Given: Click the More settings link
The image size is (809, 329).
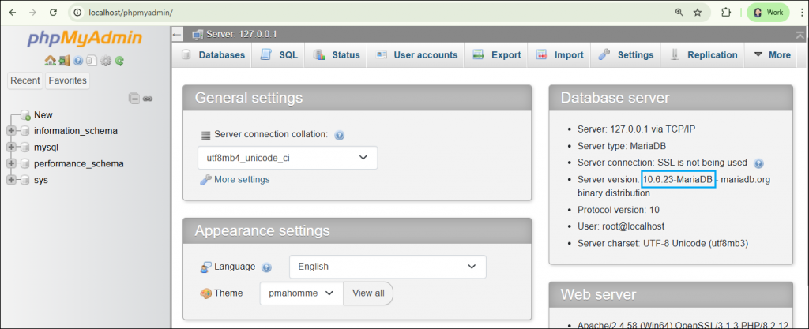Looking at the screenshot, I should (x=241, y=179).
